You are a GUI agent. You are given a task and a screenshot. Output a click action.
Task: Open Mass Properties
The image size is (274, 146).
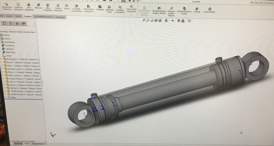click(48, 8)
